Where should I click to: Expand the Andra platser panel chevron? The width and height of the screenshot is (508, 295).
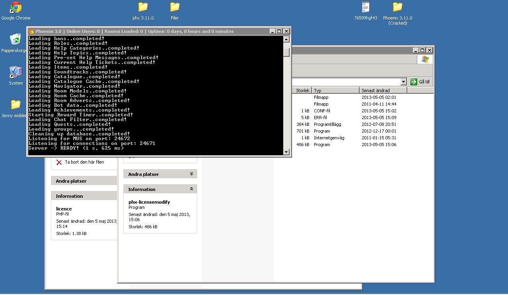[x=191, y=174]
